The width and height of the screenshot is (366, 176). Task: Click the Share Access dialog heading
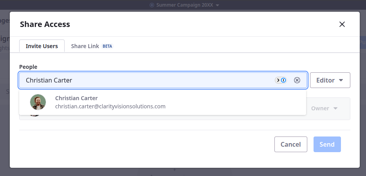coord(45,24)
